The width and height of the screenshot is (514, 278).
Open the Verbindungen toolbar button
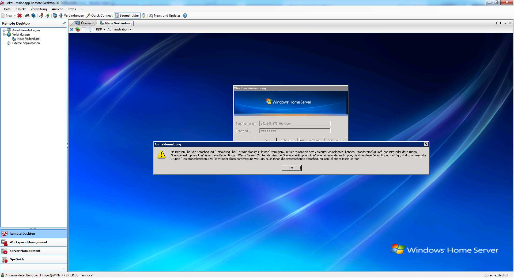pyautogui.click(x=71, y=16)
